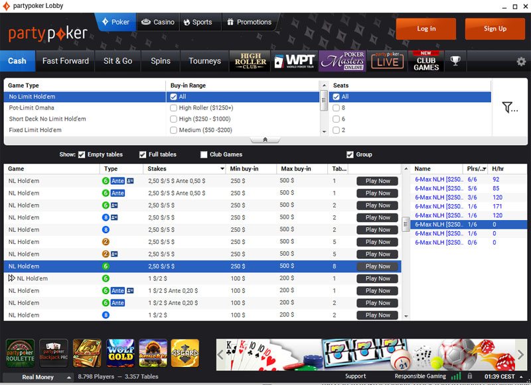Click the Ante badge in second row
This screenshot has width=531, height=385.
point(117,193)
